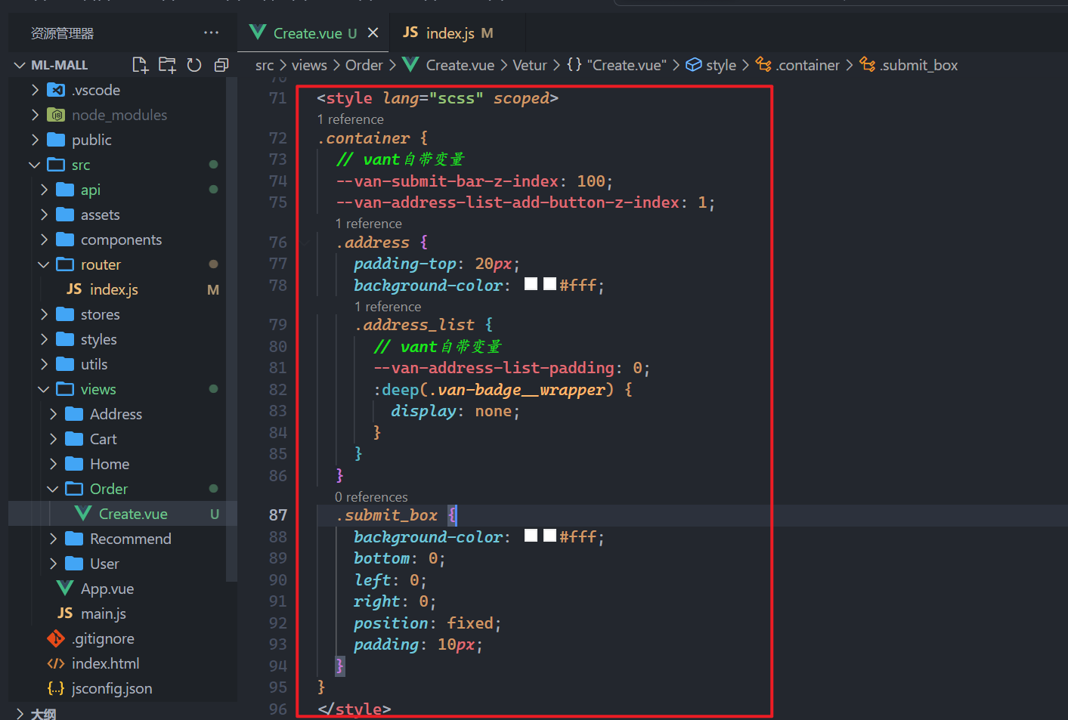Expand the Cart folder
This screenshot has width=1068, height=720.
tap(54, 439)
